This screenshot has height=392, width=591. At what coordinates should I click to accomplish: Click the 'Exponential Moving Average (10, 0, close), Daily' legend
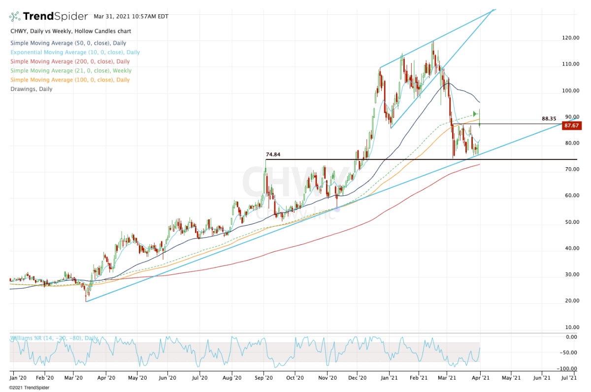pyautogui.click(x=75, y=53)
